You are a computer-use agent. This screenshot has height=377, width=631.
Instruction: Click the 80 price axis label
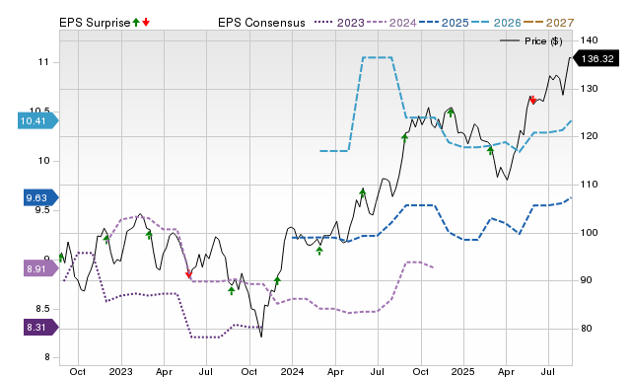[587, 329]
